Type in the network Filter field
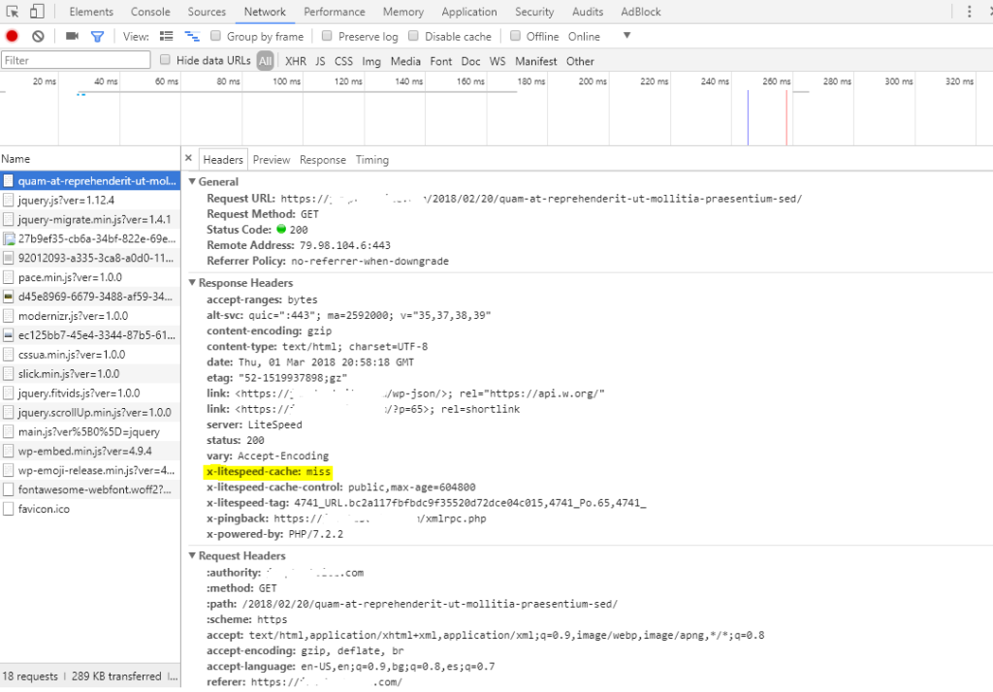The width and height of the screenshot is (993, 692). coord(76,60)
